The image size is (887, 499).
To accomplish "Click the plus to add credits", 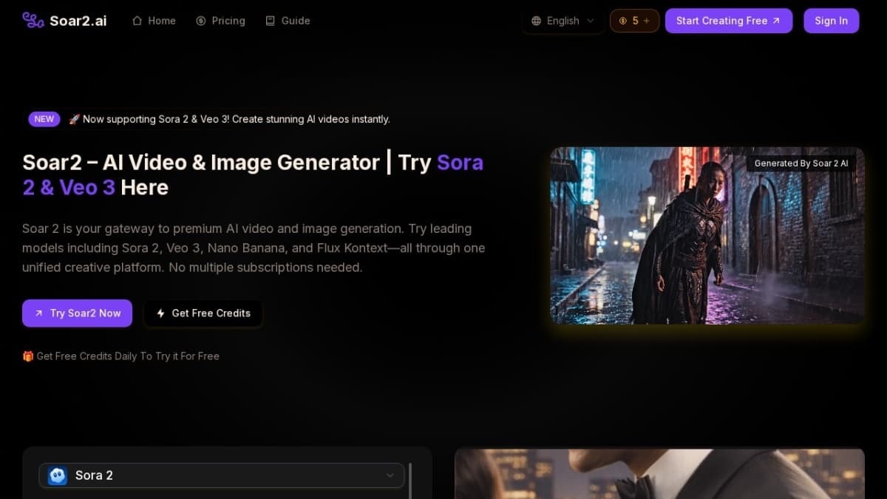I will point(646,21).
